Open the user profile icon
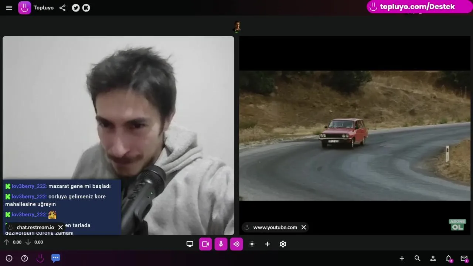This screenshot has width=473, height=266. (x=433, y=258)
